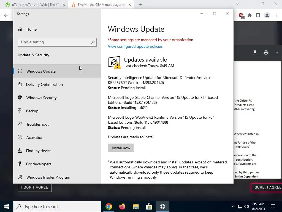
Task: Click 'Last checked: Today, 8:49 AM' text
Action: [149, 66]
